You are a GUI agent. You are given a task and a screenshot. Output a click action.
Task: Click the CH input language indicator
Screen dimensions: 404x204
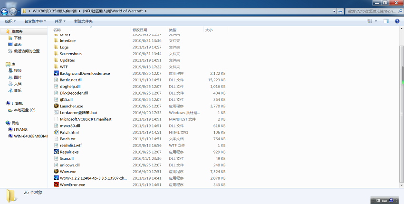[378, 200]
